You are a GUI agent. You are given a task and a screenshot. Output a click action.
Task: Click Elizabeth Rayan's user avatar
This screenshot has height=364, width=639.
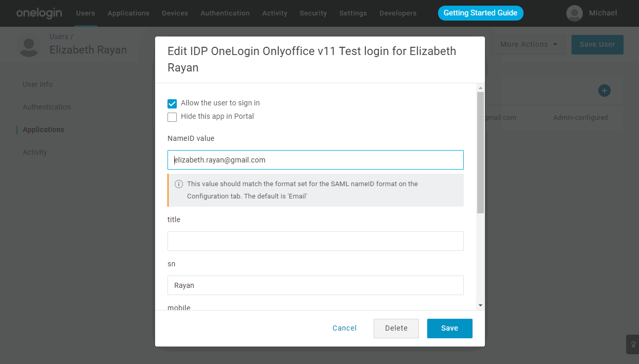[x=29, y=45]
